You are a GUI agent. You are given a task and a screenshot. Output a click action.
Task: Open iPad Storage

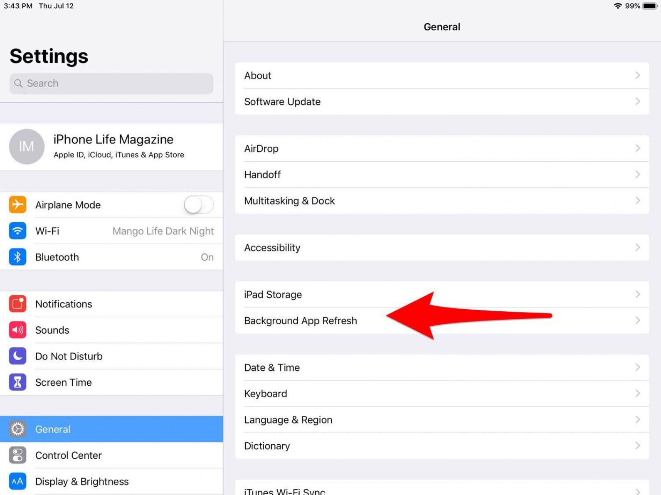click(x=442, y=294)
